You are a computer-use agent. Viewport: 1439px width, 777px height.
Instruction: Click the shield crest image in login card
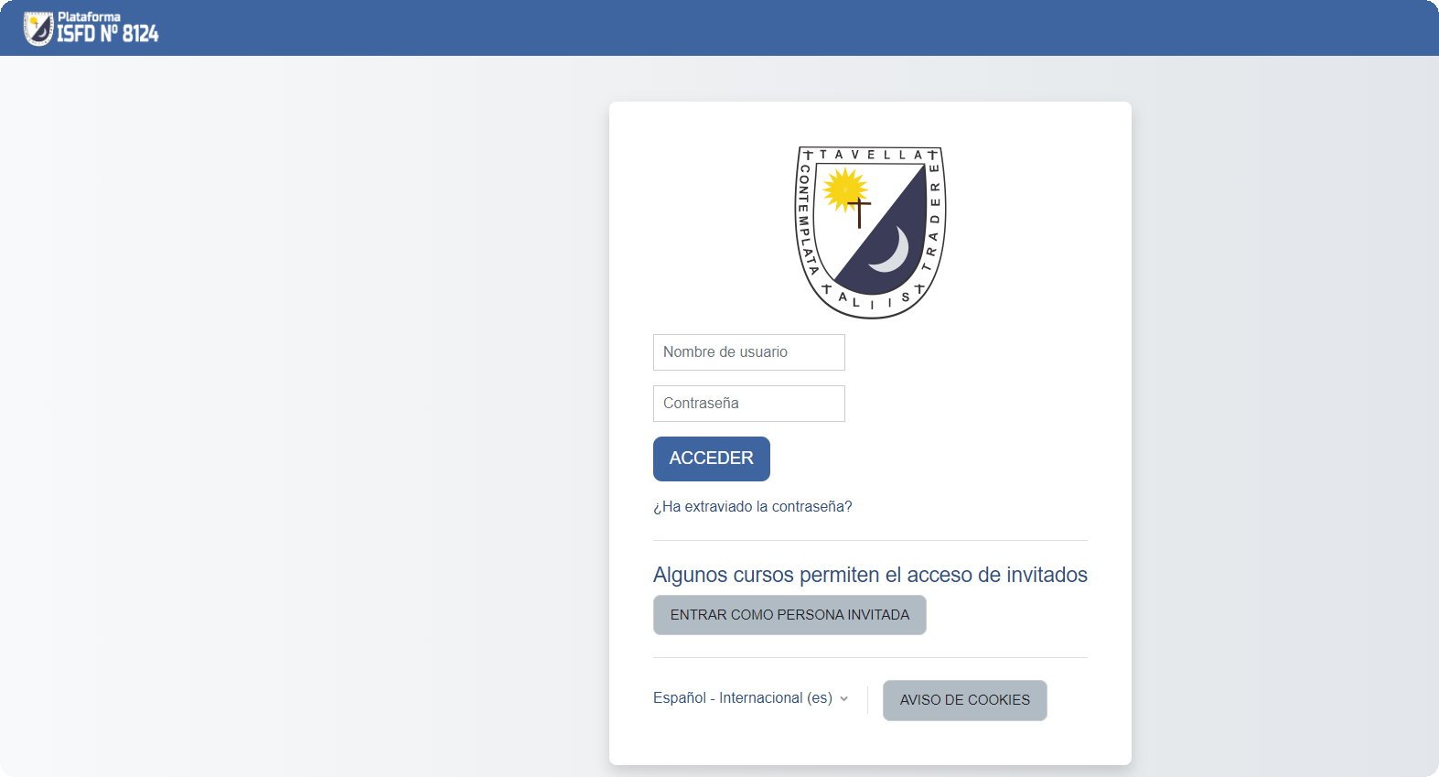pyautogui.click(x=870, y=232)
